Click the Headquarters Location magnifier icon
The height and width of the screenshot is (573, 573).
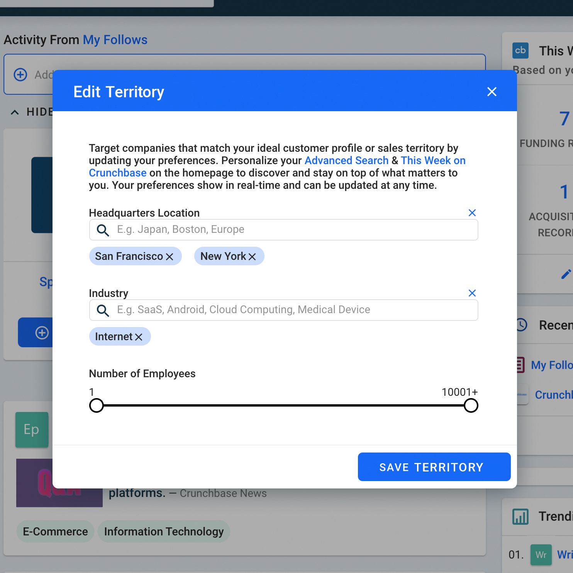click(x=103, y=230)
